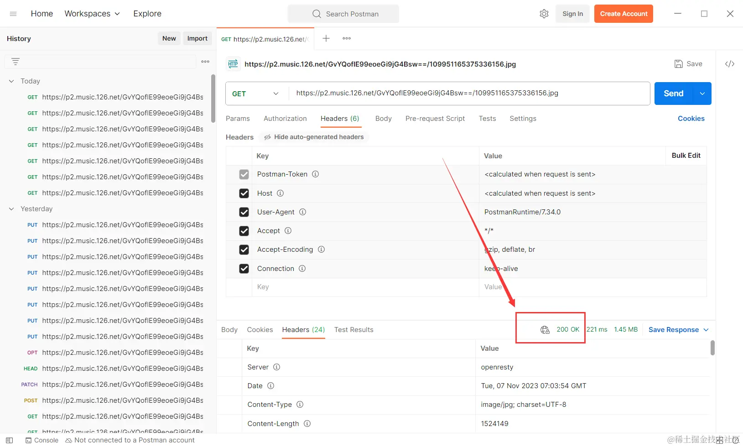Image resolution: width=743 pixels, height=447 pixels.
Task: Show info for Server response header
Action: coord(276,367)
